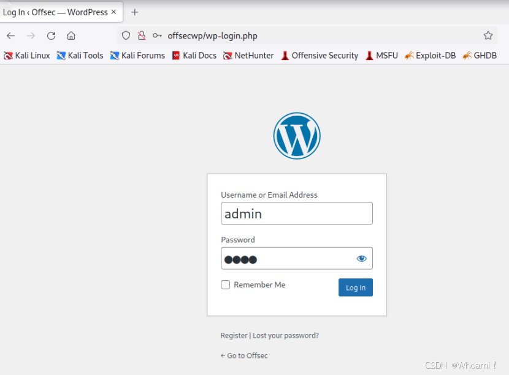509x375 pixels.
Task: Show password with the eye icon
Action: [x=361, y=258]
